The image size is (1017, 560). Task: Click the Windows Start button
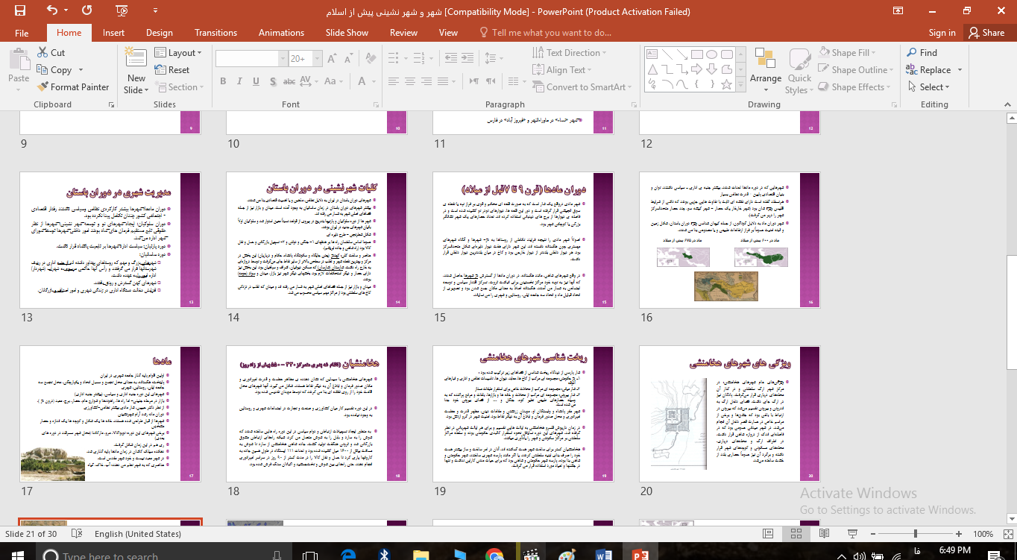[17, 555]
